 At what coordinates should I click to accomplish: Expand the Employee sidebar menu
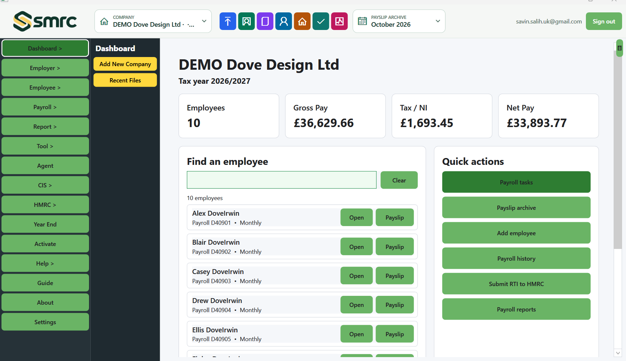tap(45, 87)
